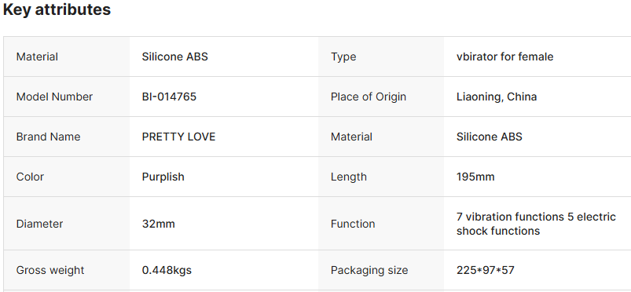Image resolution: width=631 pixels, height=292 pixels.
Task: Select the Length label cell
Action: 380,177
